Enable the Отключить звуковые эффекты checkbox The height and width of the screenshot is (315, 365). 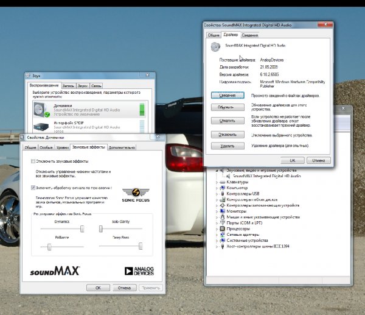click(x=33, y=161)
